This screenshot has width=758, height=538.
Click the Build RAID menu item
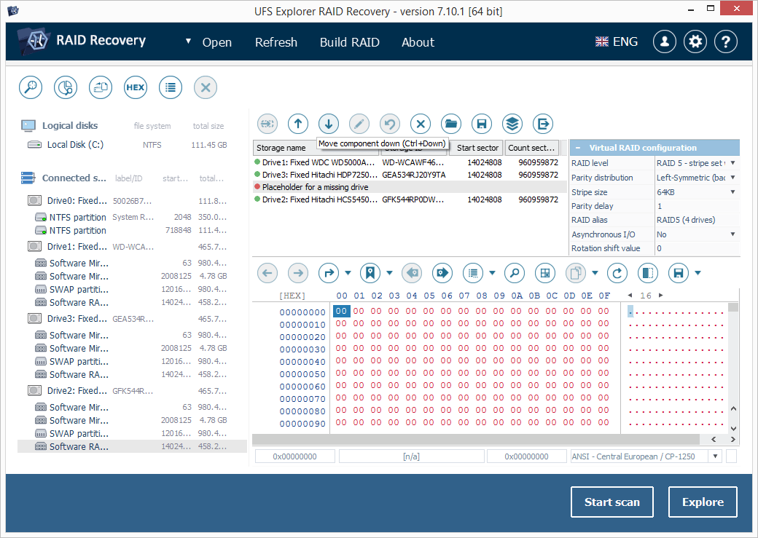tap(350, 42)
